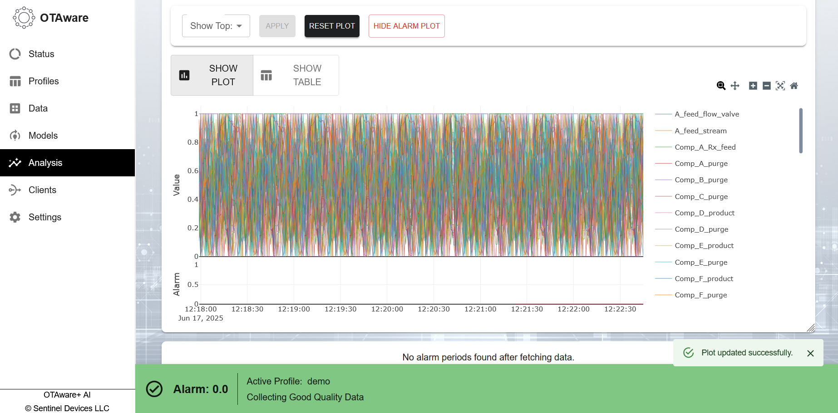Select the plot zoom magnifier tool
The image size is (838, 413).
click(x=721, y=86)
